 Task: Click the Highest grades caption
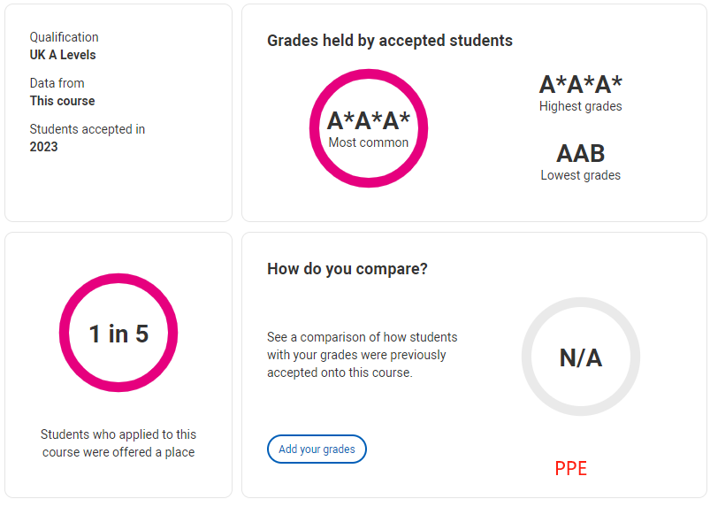(x=581, y=106)
